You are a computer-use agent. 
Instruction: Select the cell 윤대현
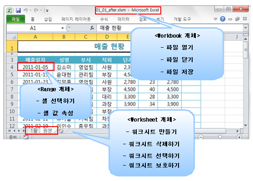click(x=64, y=74)
